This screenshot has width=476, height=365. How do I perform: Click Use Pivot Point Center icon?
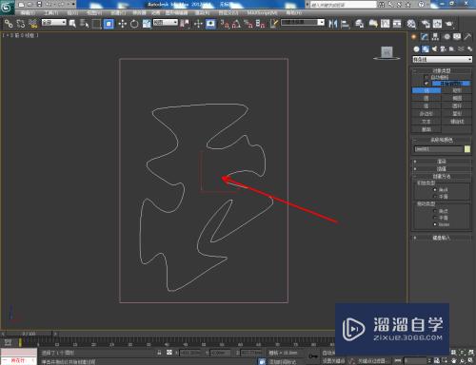(185, 24)
